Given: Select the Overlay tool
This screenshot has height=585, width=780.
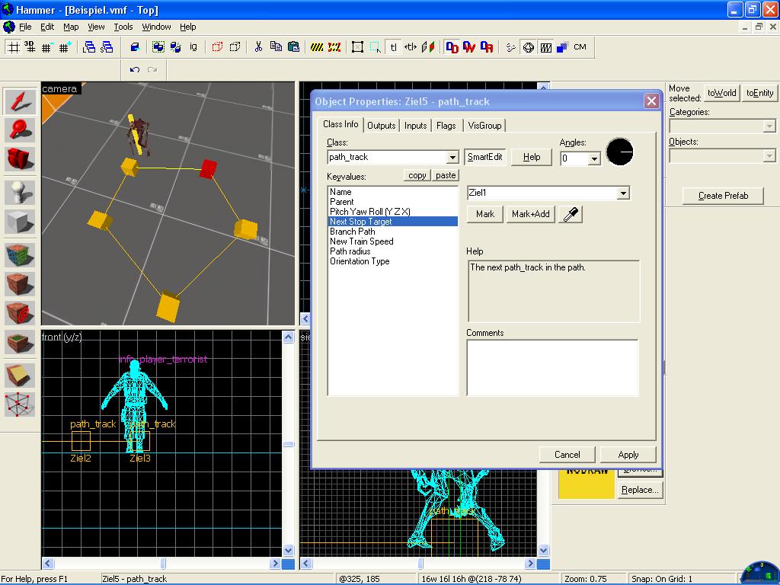Looking at the screenshot, I should (20, 342).
